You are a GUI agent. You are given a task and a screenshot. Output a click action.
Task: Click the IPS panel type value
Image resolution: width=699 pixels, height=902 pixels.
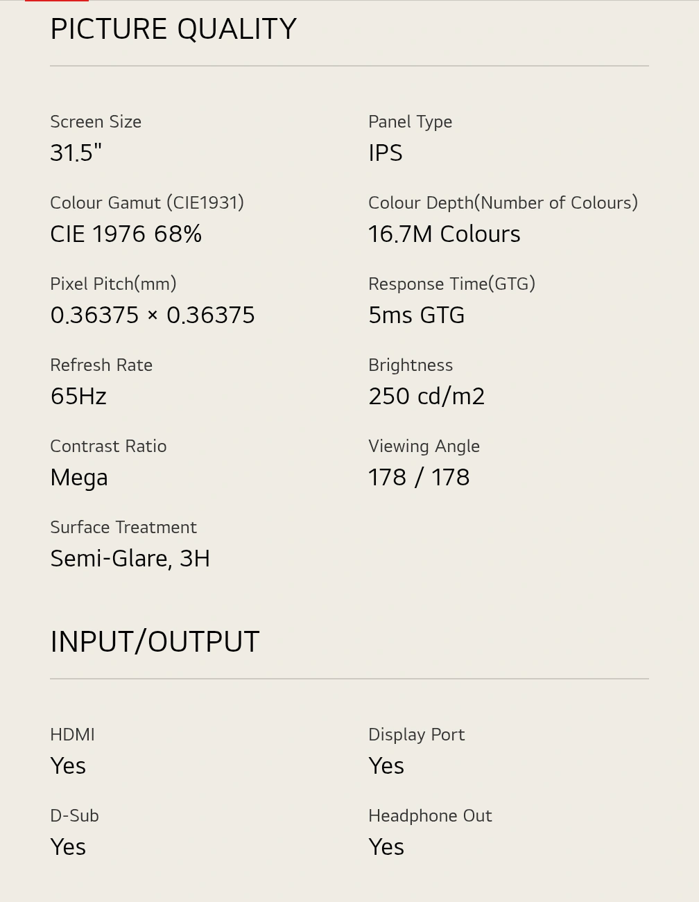coord(385,153)
